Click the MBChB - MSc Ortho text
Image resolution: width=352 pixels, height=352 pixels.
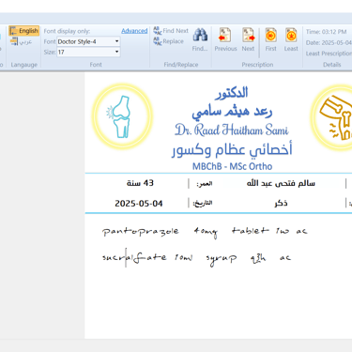[x=232, y=166]
